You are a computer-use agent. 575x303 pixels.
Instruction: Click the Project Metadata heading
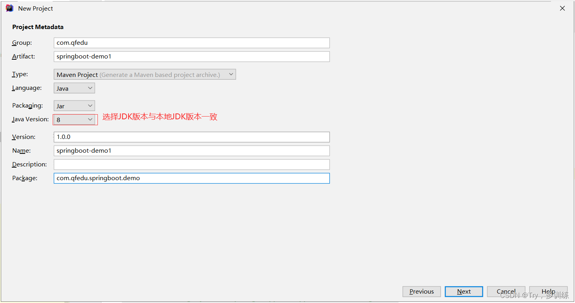(x=38, y=27)
